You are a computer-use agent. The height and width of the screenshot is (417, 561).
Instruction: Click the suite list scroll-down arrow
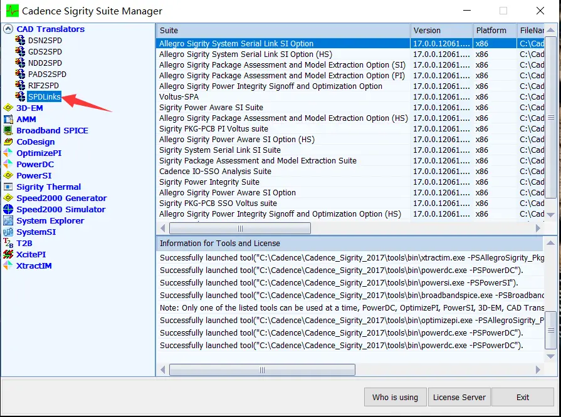551,215
